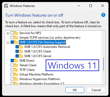This screenshot has width=110, height=97.
Task: Select the Simple TCPIP services label
Action: point(50,38)
